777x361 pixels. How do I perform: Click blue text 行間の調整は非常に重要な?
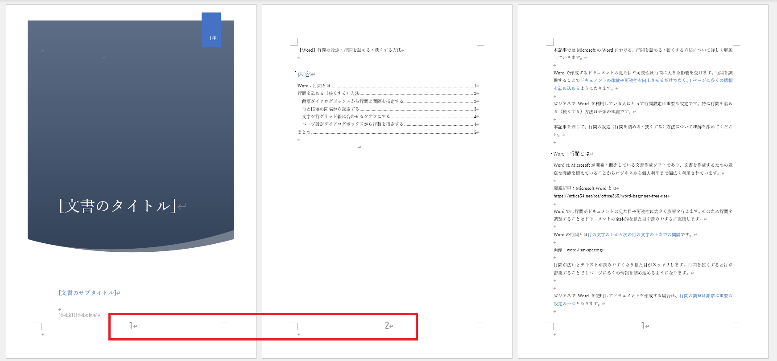coord(706,296)
